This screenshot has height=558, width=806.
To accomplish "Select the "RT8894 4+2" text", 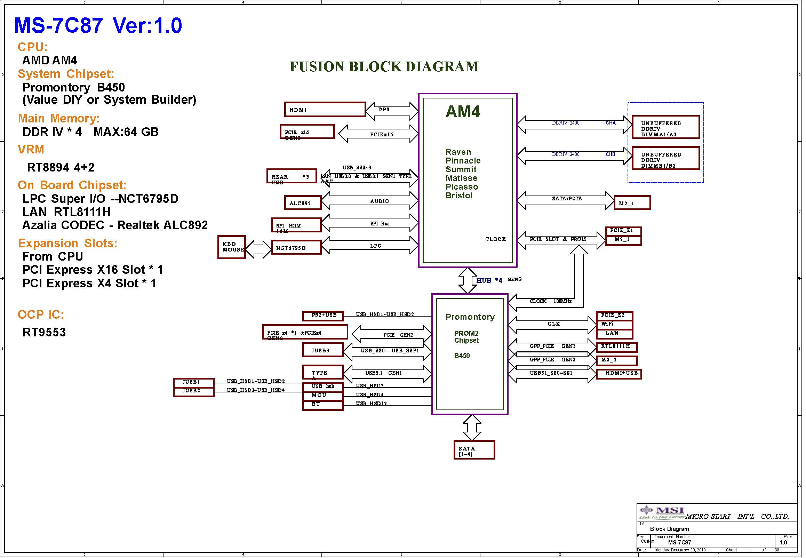I will point(61,167).
